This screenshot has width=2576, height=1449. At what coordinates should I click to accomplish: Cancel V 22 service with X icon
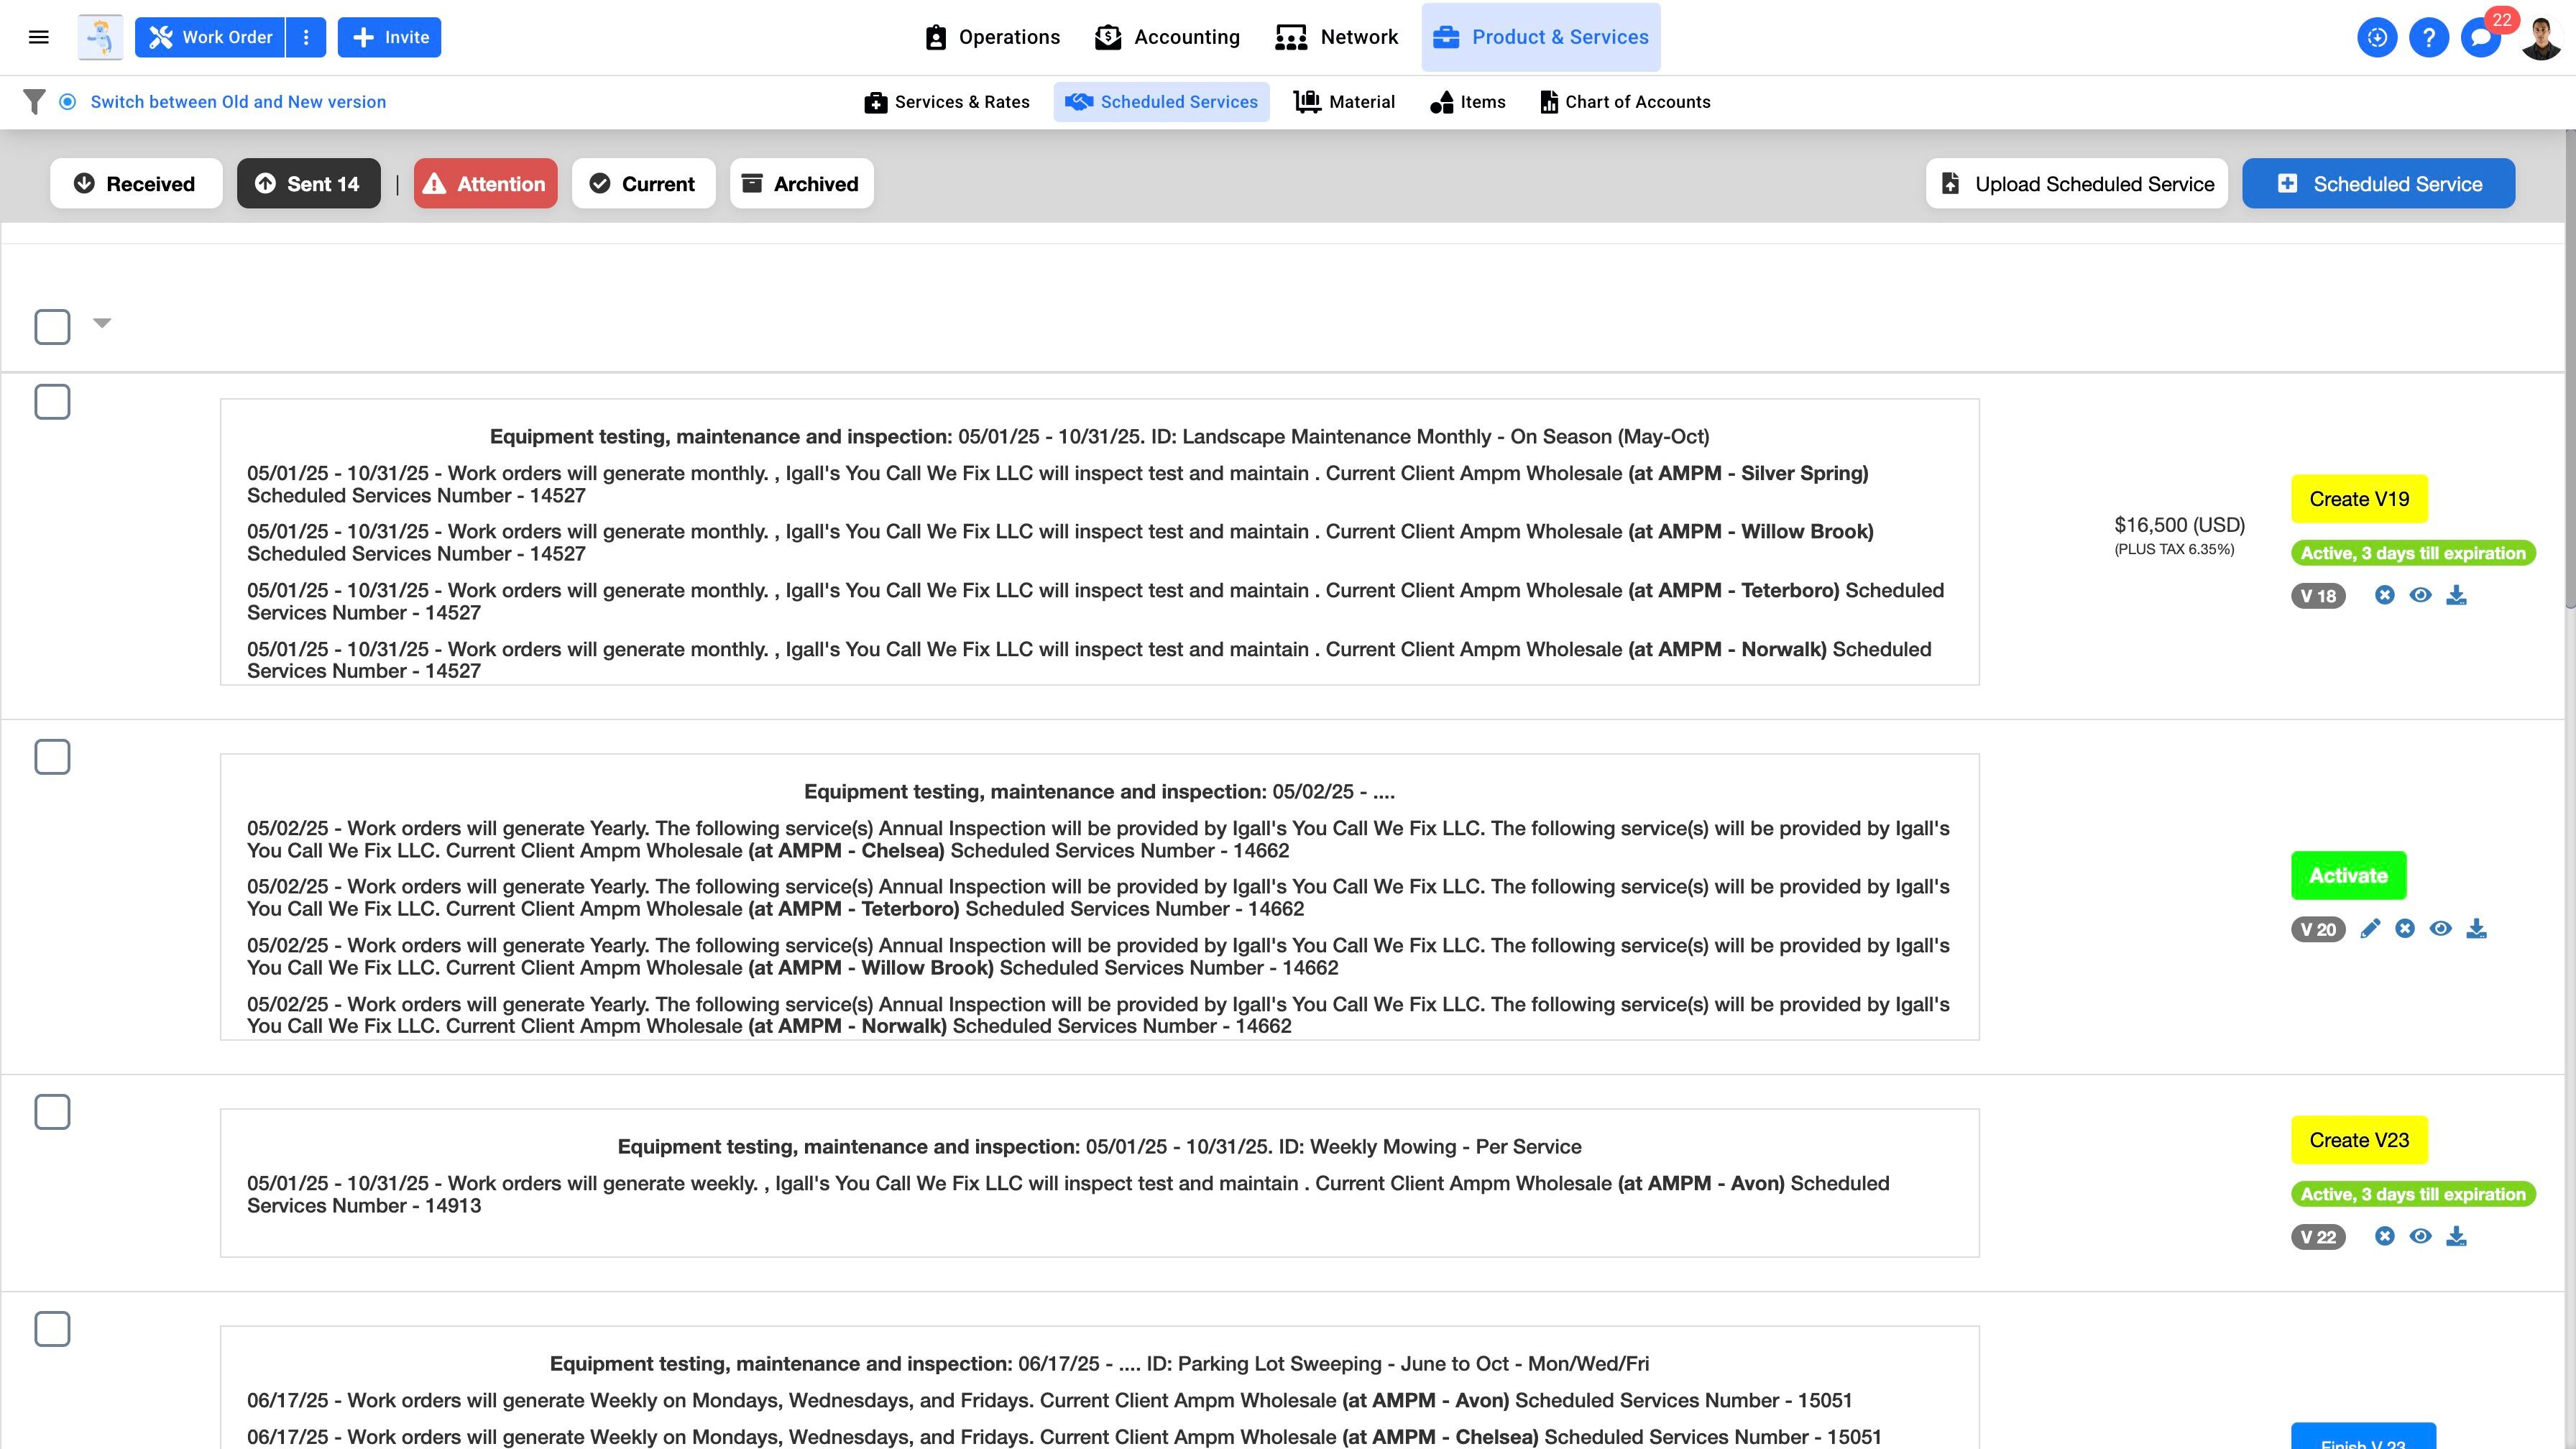click(2384, 1237)
